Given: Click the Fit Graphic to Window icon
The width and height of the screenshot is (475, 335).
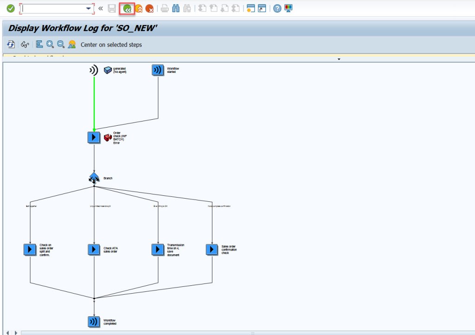Looking at the screenshot, I should [71, 44].
